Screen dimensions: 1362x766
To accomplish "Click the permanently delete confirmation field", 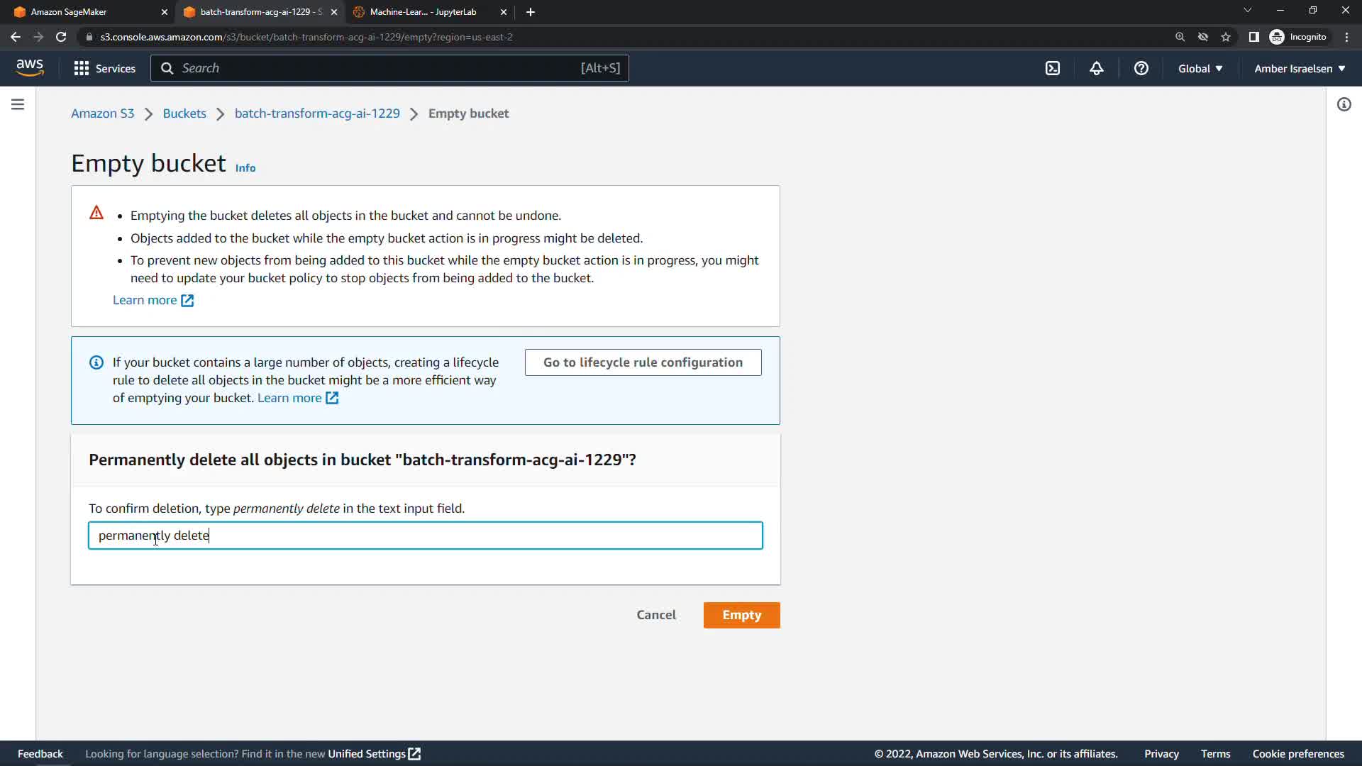I will point(426,535).
